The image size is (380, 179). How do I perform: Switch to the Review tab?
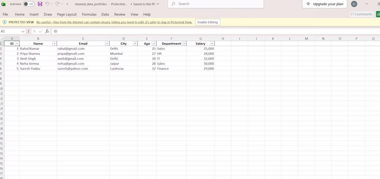pos(120,14)
